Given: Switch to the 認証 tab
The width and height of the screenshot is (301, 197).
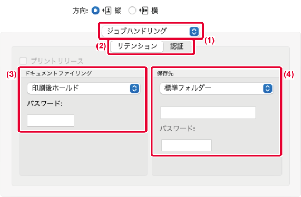Looking at the screenshot, I should (x=177, y=46).
